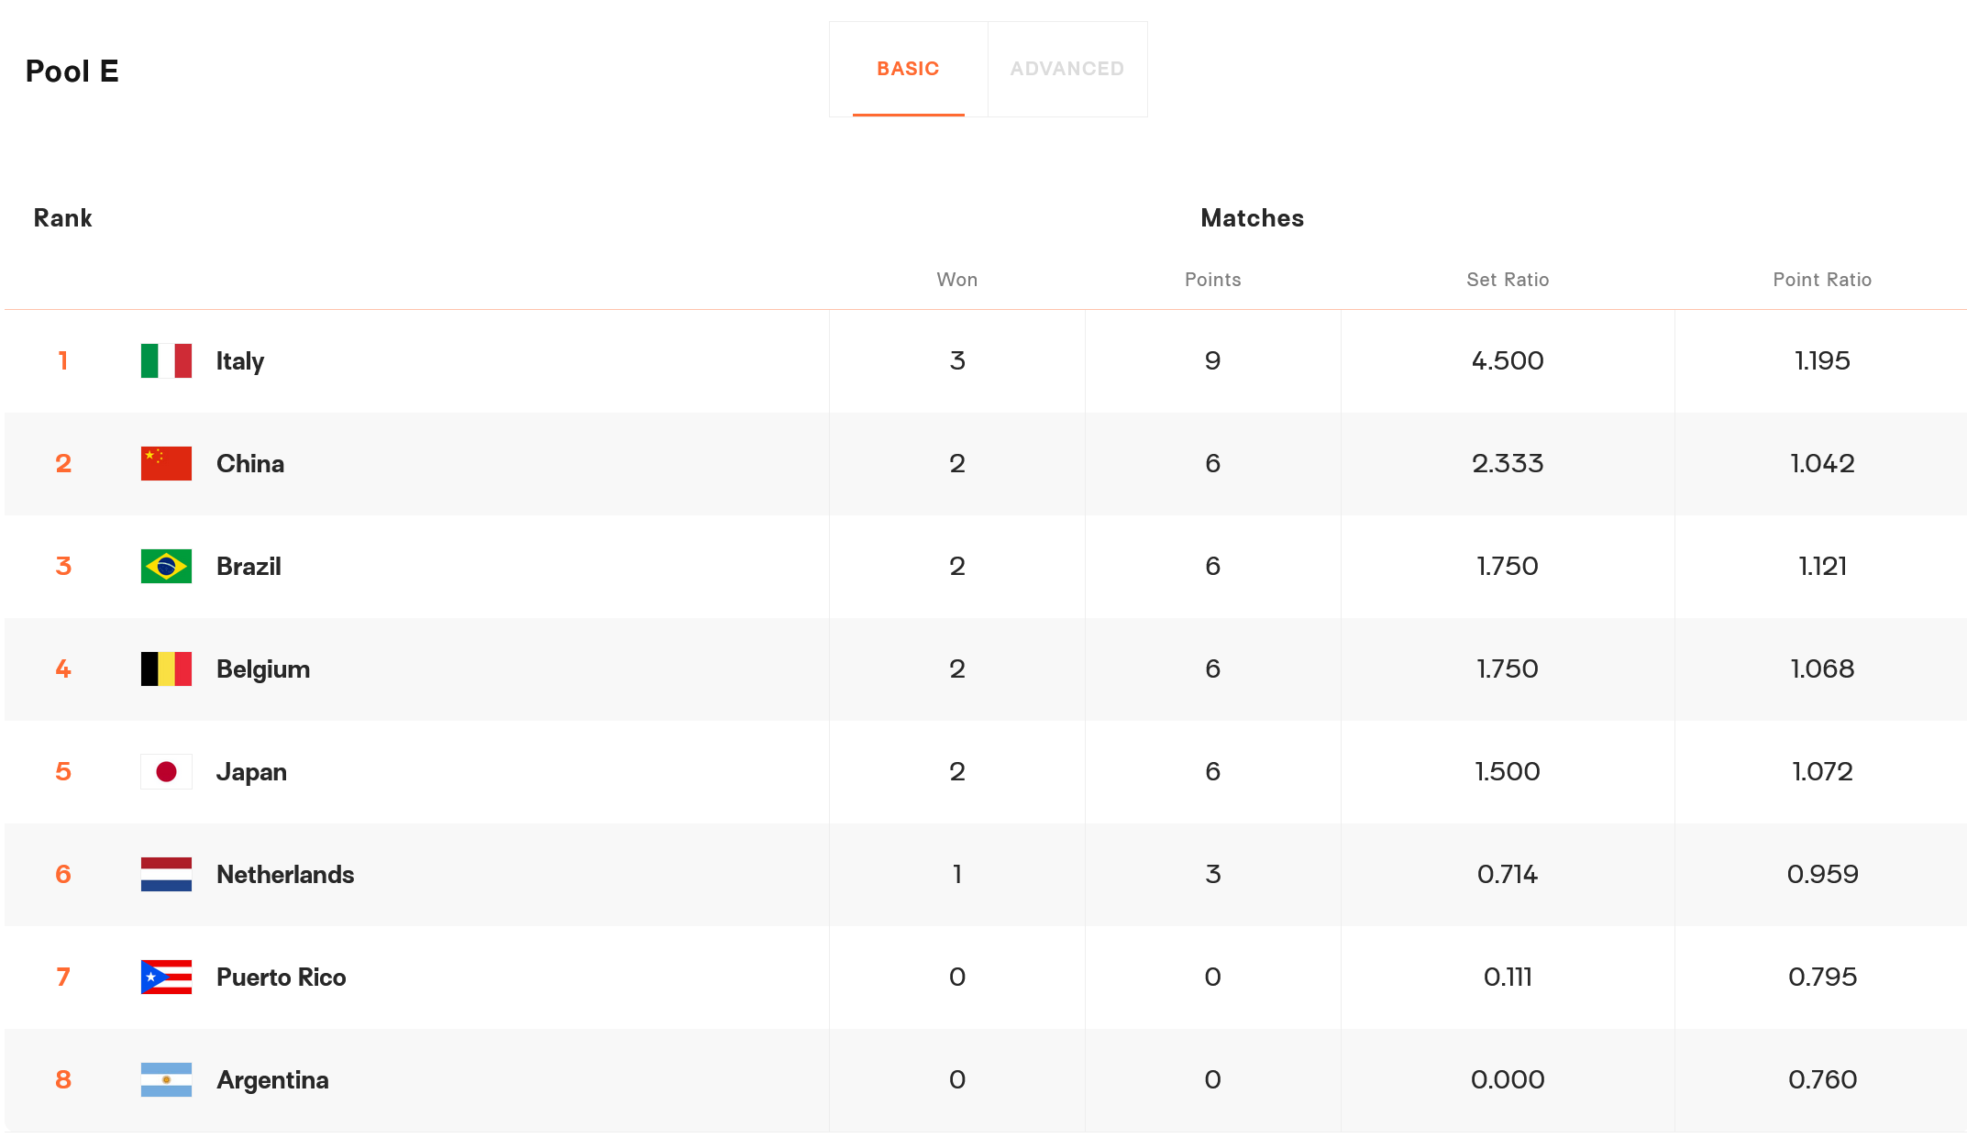Click the Argentina flag icon

point(166,1080)
